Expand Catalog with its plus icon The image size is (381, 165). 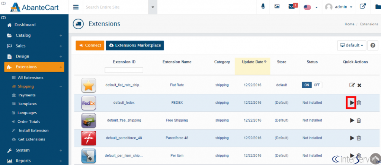(61, 36)
